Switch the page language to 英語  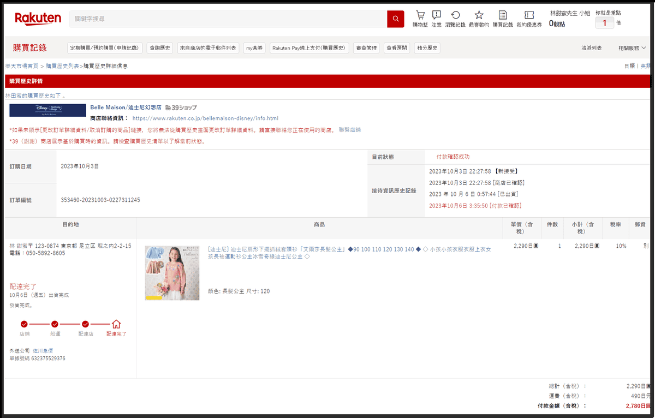[x=645, y=65]
